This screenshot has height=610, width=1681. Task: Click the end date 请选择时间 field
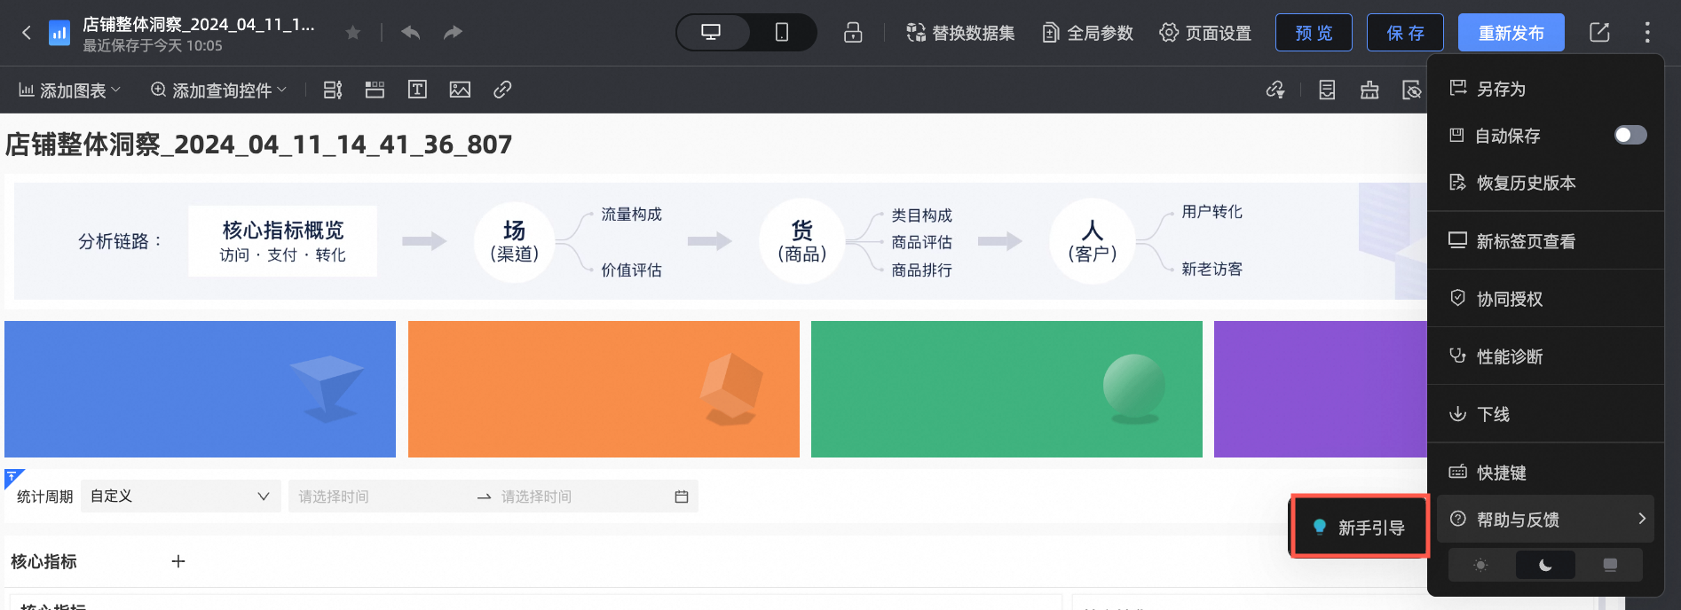577,497
